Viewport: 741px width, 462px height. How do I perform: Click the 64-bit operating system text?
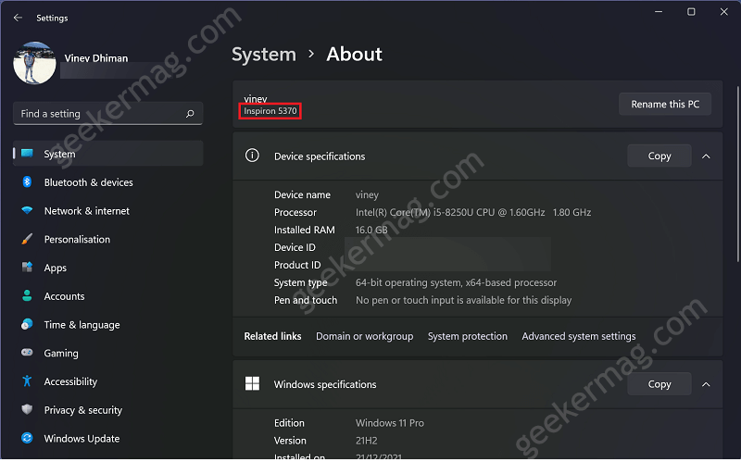(456, 283)
